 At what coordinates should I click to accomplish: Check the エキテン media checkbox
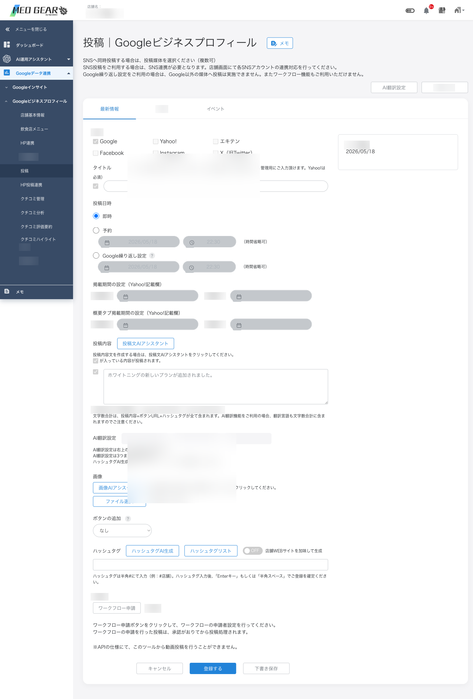(216, 141)
